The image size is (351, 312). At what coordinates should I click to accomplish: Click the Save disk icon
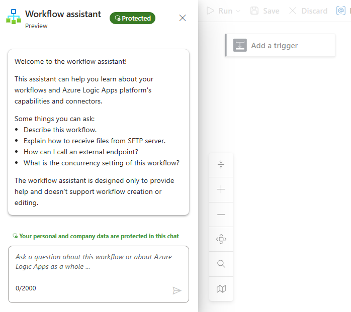(254, 11)
